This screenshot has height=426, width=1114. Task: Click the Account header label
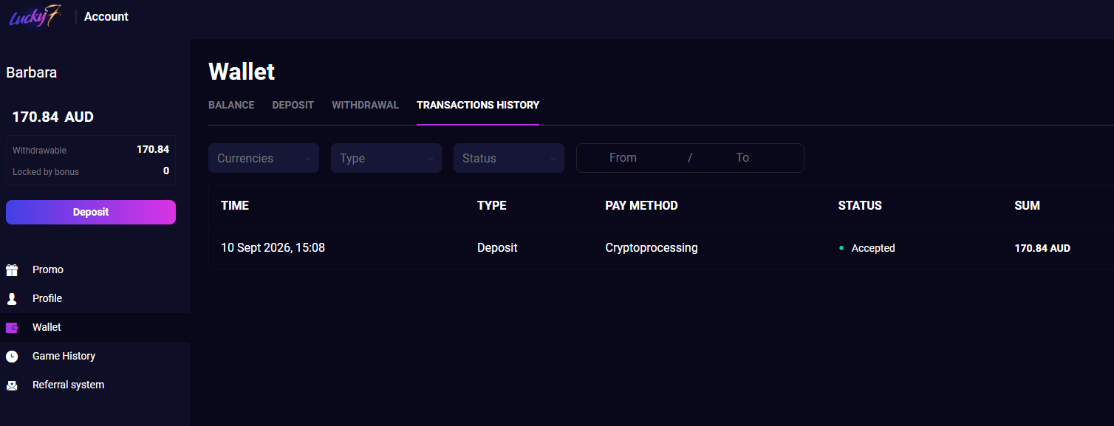click(106, 16)
